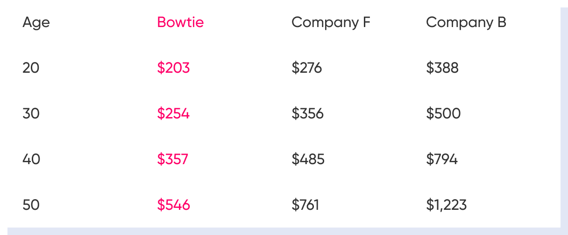Click Bowtie's $203 price
Viewport: 568px width, 235px height.
coord(173,68)
